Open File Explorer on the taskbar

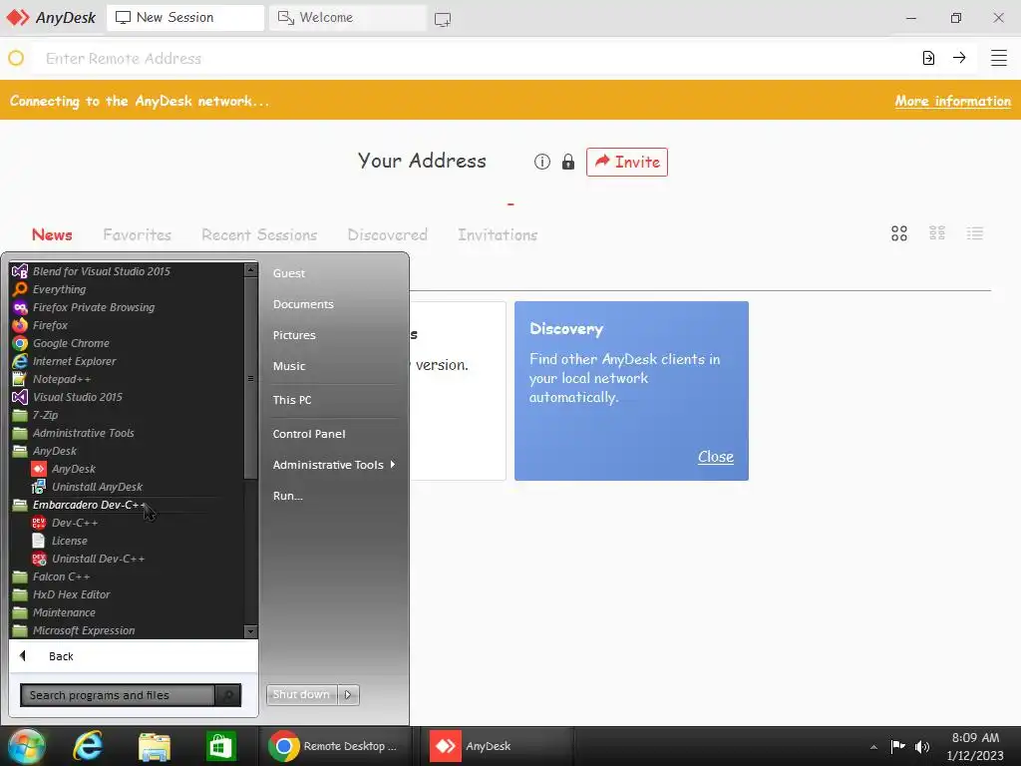[155, 746]
